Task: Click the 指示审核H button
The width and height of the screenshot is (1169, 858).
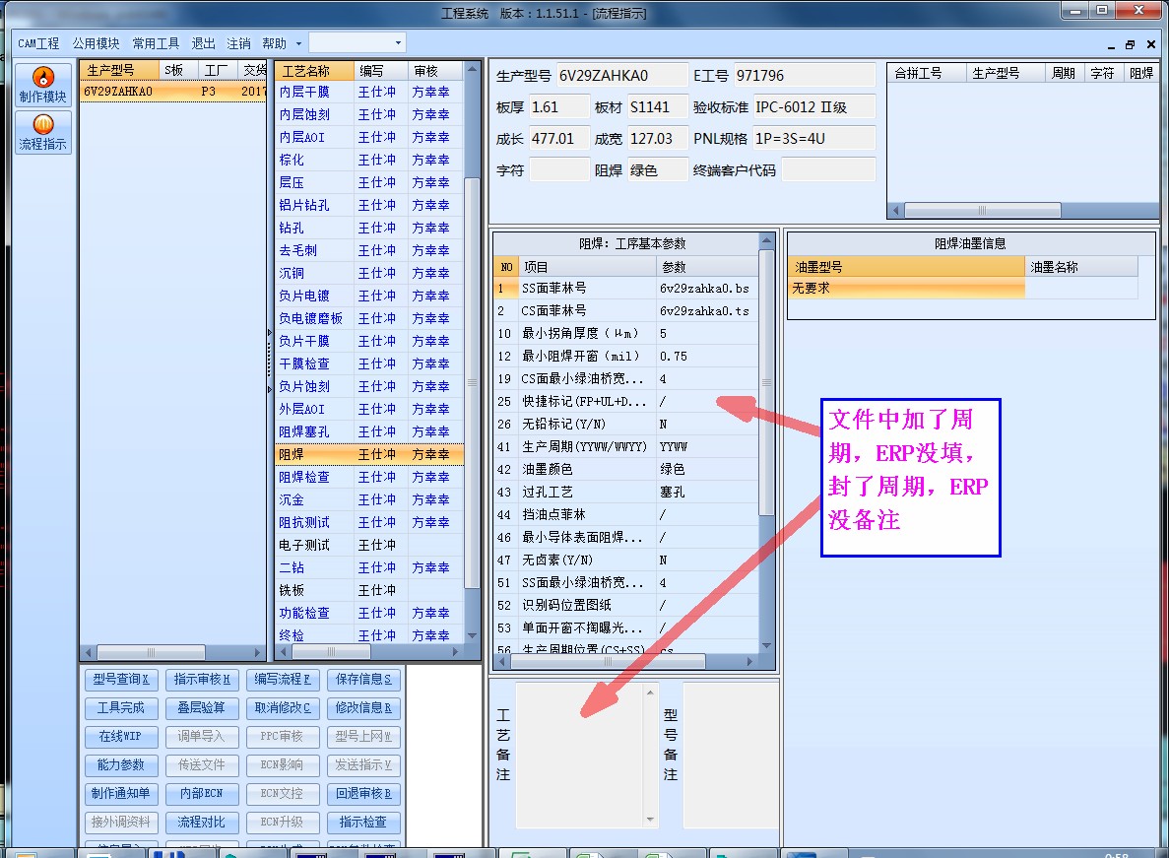Action: [201, 679]
